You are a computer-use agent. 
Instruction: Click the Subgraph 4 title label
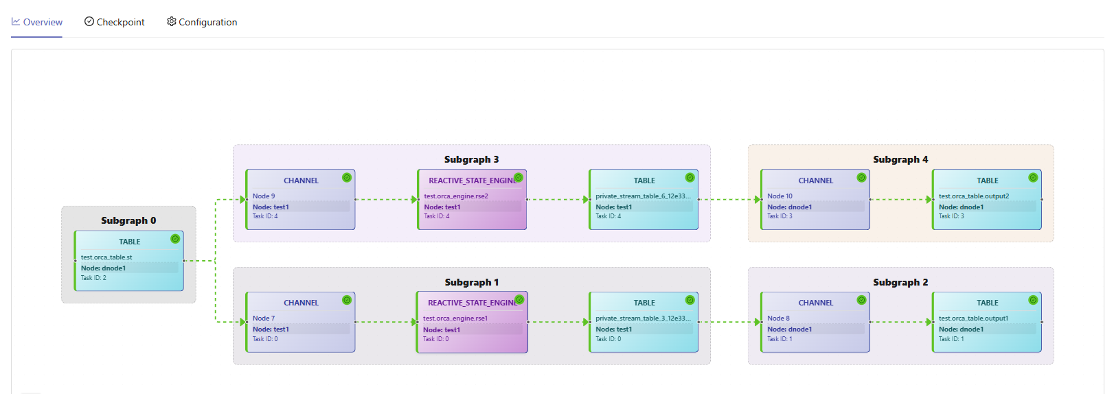tap(900, 159)
